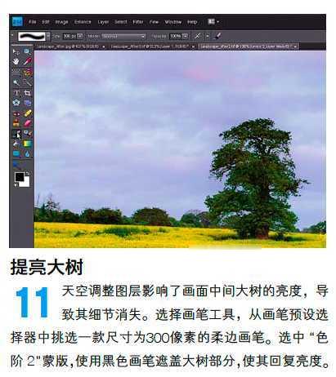Open the Layer menu
Image resolution: width=336 pixels, height=377 pixels.
[103, 22]
